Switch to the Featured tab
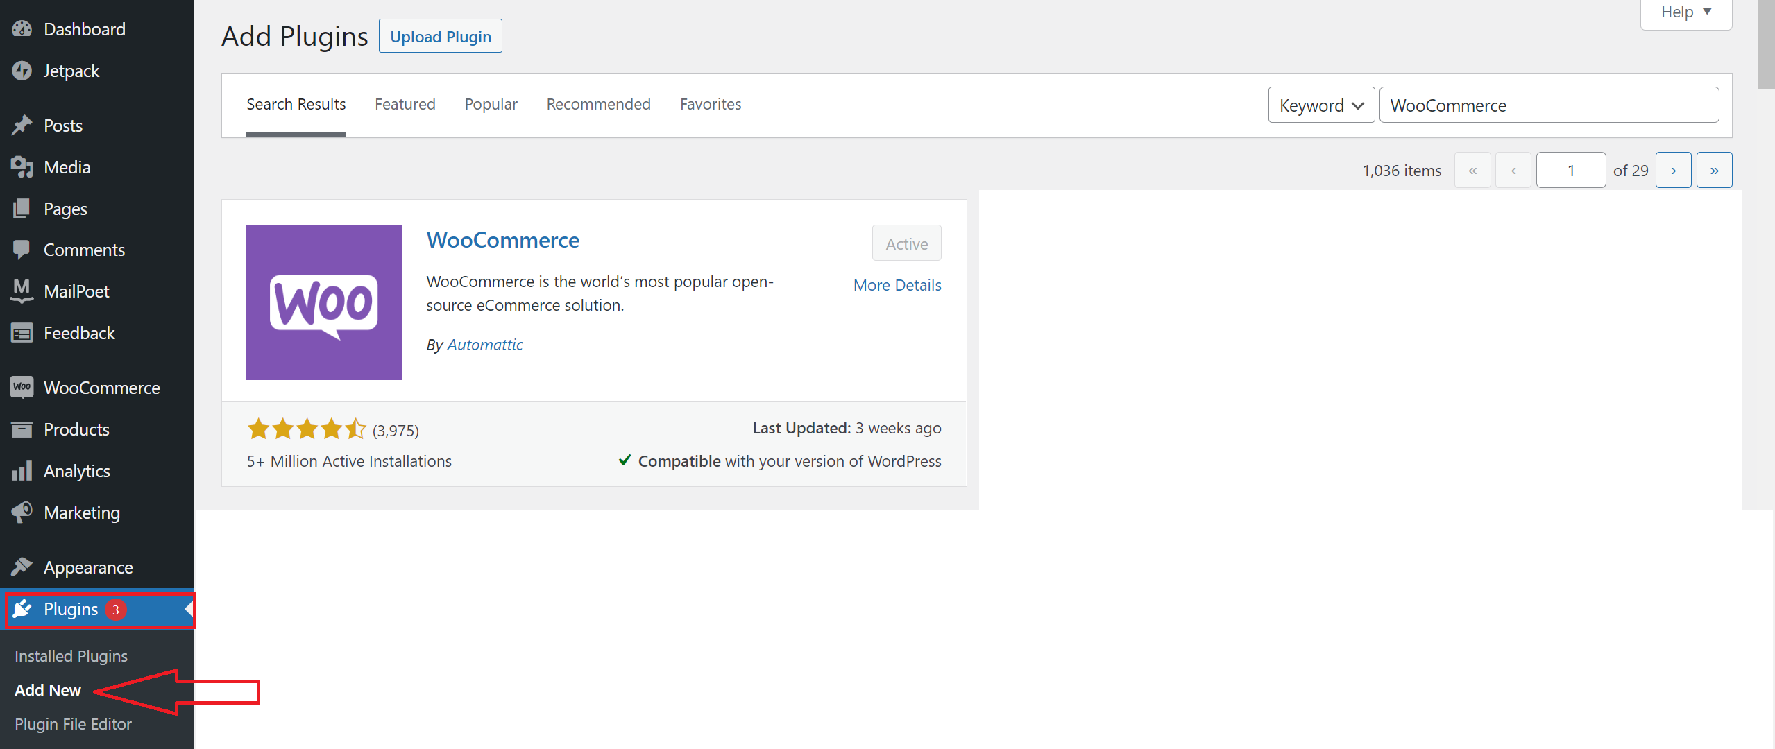The width and height of the screenshot is (1775, 749). (405, 105)
